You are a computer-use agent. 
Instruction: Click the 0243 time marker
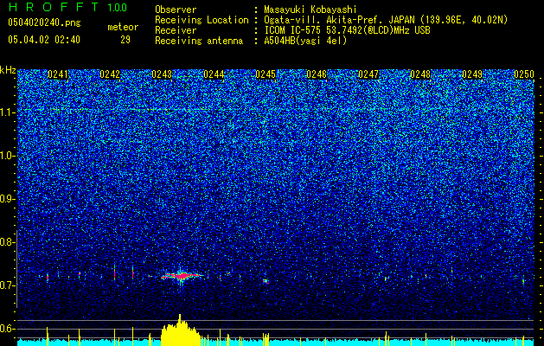coord(162,74)
